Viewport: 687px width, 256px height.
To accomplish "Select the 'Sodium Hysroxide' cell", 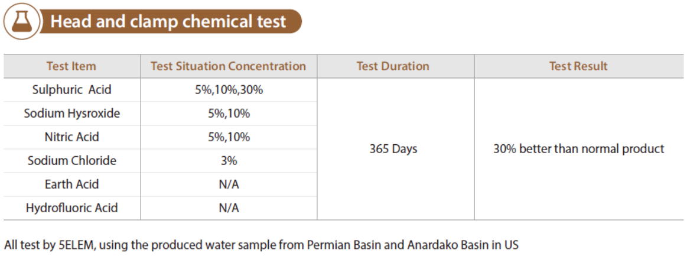I will (72, 114).
